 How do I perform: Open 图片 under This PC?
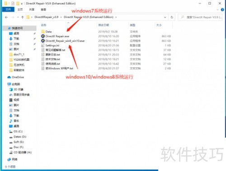click(x=16, y=105)
